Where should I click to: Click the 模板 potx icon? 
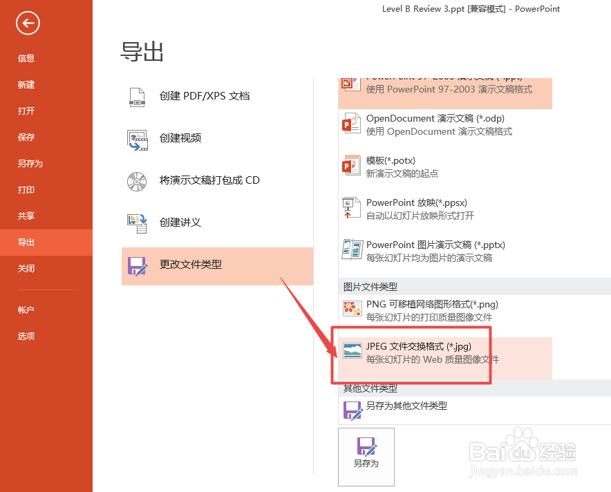(351, 165)
